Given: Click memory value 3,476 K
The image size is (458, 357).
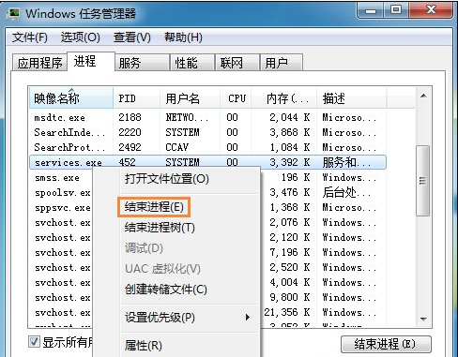Looking at the screenshot, I should pos(290,192).
